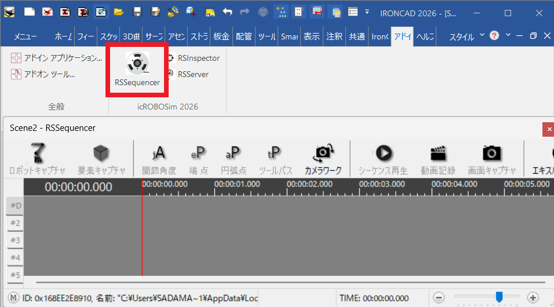554x307 pixels.
Task: Click the horizontal timeline scrollbar
Action: [290, 282]
